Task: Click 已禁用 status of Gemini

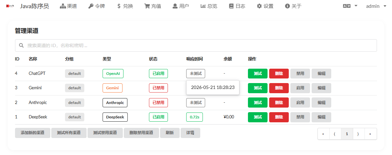Action: tap(158, 88)
